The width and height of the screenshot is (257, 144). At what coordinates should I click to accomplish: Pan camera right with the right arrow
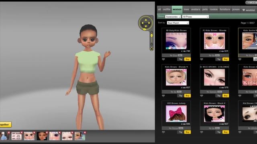coord(149,23)
